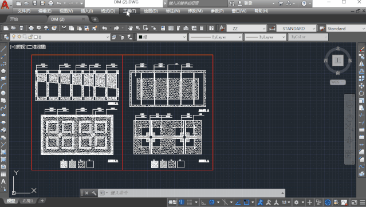Screen dimensions: 366x207
Task: Open the STANDARD dimension style dropdown
Action: click(296, 29)
